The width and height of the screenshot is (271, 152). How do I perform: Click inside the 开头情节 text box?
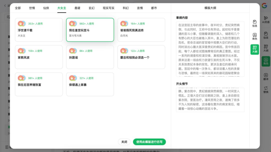[x=210, y=100]
